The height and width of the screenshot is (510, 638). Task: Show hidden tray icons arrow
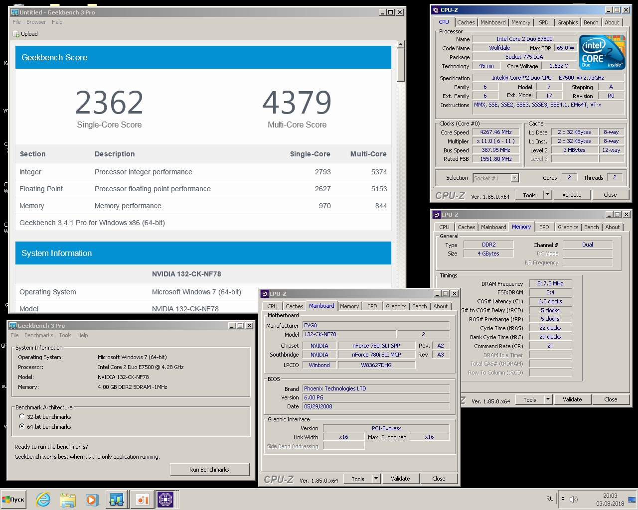(563, 499)
